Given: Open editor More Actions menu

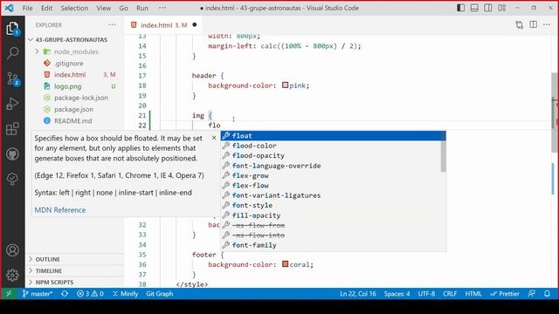Looking at the screenshot, I should [x=547, y=24].
